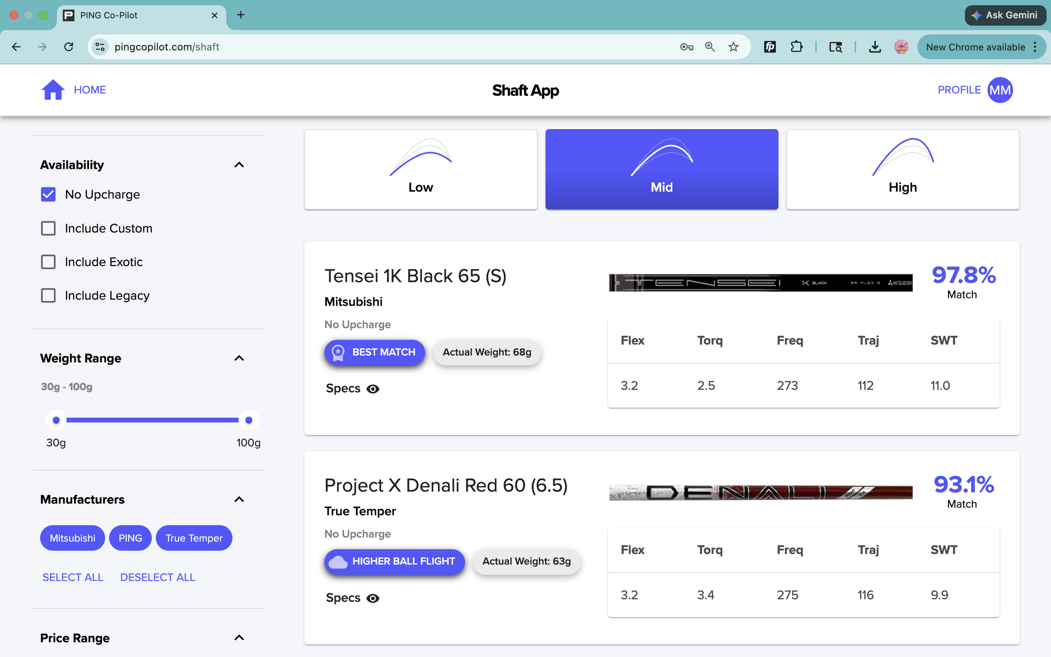Click the Denali Red shaft image
This screenshot has width=1051, height=657.
click(761, 492)
